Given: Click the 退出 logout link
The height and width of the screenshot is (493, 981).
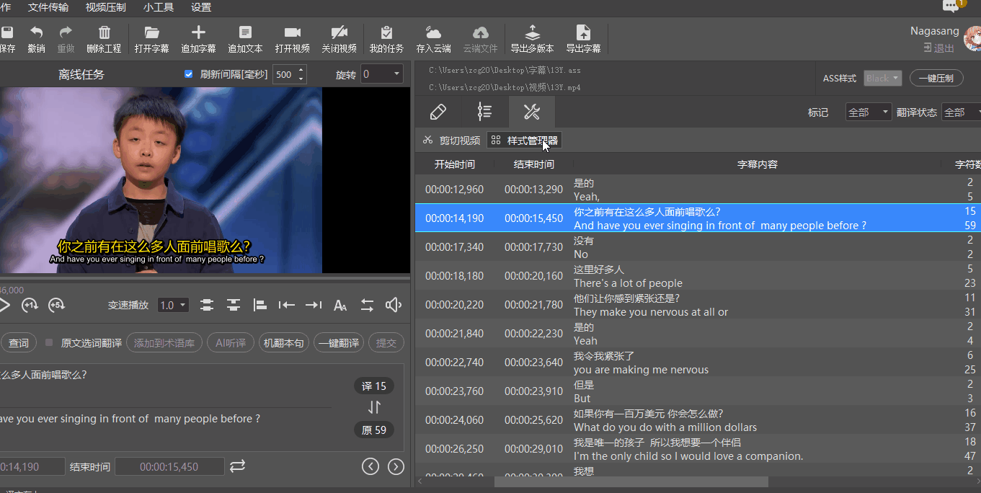Looking at the screenshot, I should [x=938, y=48].
